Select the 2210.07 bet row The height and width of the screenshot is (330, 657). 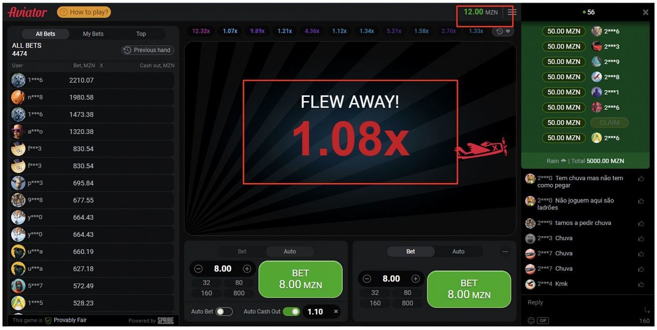click(92, 80)
